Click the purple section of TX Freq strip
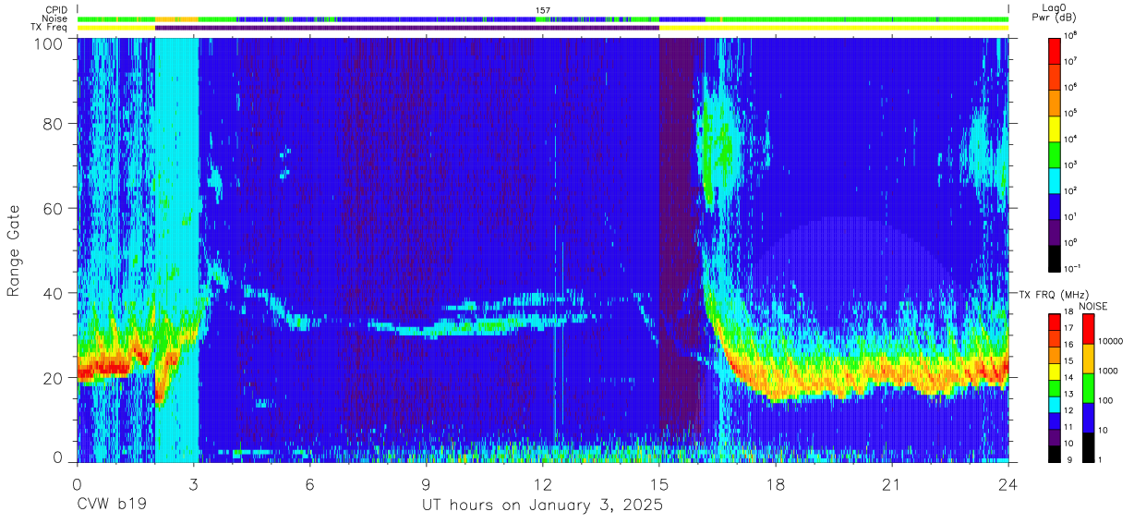Viewport: 1134px width, 524px height. (407, 28)
